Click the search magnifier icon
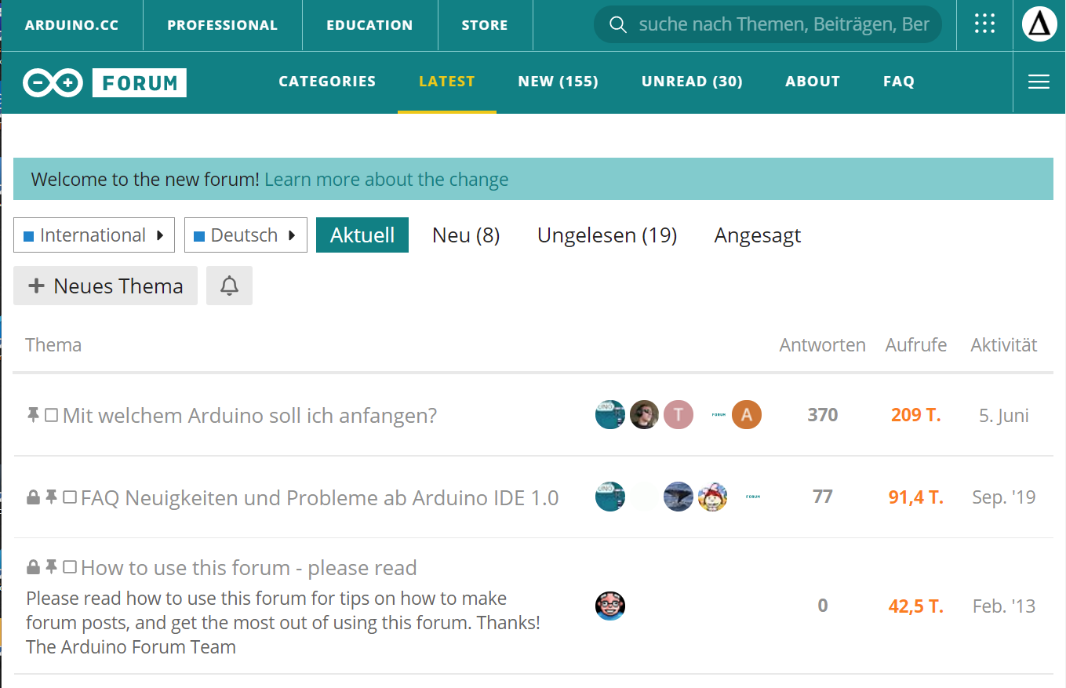The height and width of the screenshot is (688, 1066). click(618, 25)
